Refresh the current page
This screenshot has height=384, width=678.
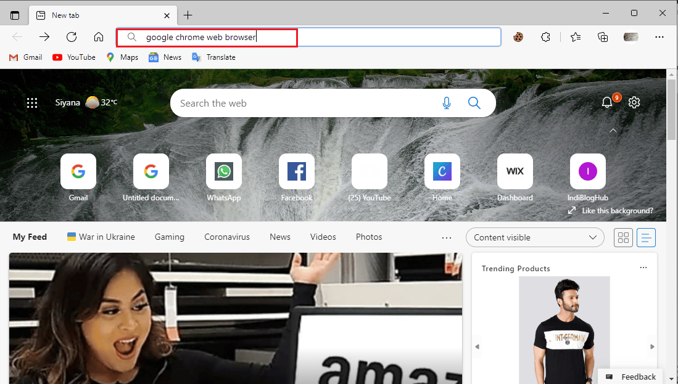coord(72,37)
